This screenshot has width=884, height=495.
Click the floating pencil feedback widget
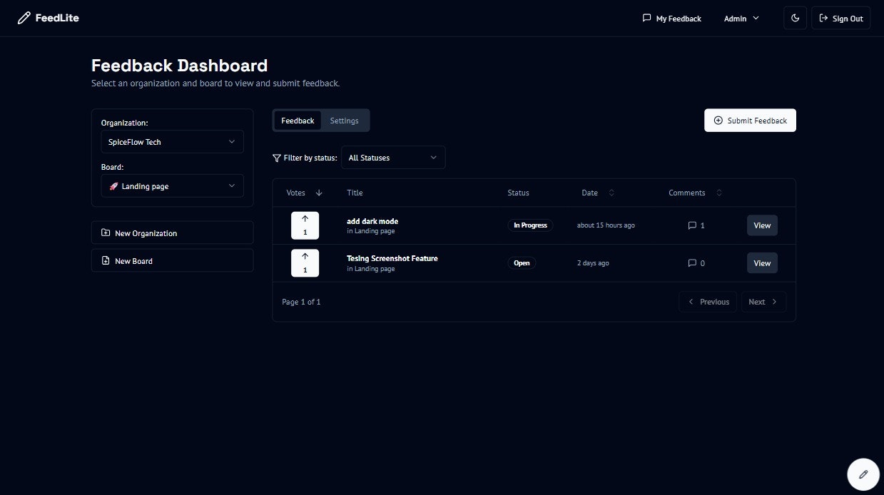[863, 474]
